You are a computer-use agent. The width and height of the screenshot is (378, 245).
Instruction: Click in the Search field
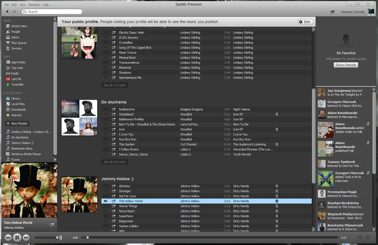[52, 12]
